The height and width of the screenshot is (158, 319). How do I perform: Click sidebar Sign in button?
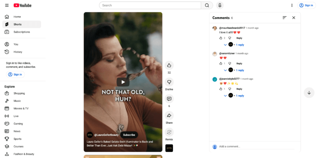point(15,74)
